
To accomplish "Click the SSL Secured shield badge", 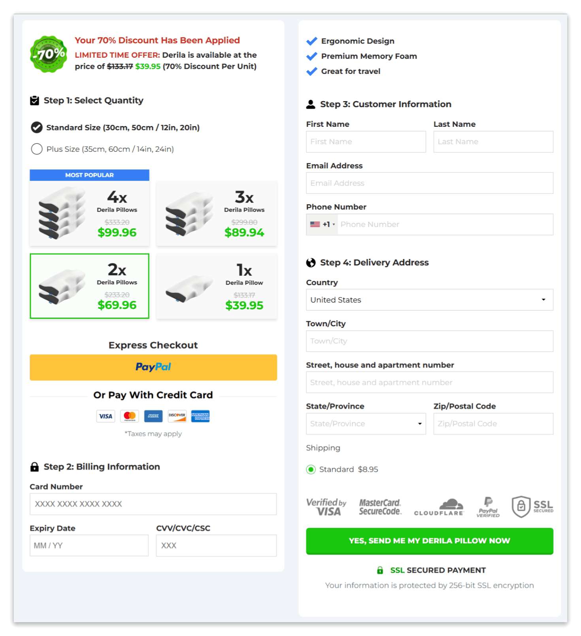I will click(x=532, y=506).
